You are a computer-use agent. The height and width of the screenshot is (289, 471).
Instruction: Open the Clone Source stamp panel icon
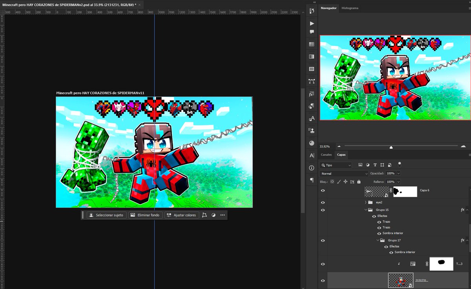pyautogui.click(x=312, y=130)
